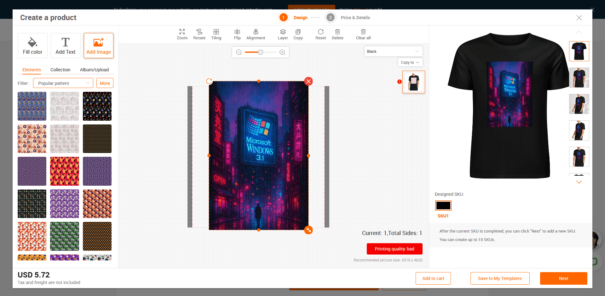605x296 pixels.
Task: Select the front side shirt thumbnail
Action: [414, 82]
